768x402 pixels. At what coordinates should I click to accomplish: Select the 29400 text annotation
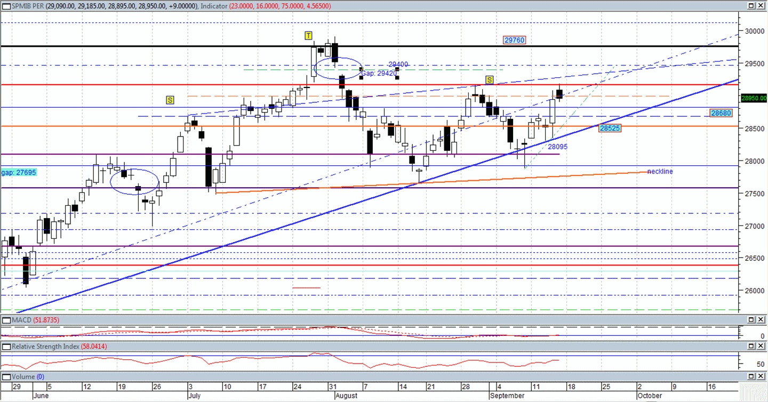pos(398,64)
